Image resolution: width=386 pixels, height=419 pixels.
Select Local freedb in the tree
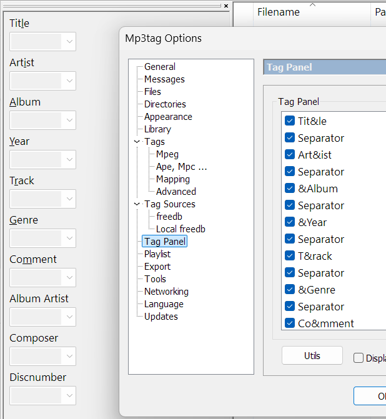[x=181, y=229]
